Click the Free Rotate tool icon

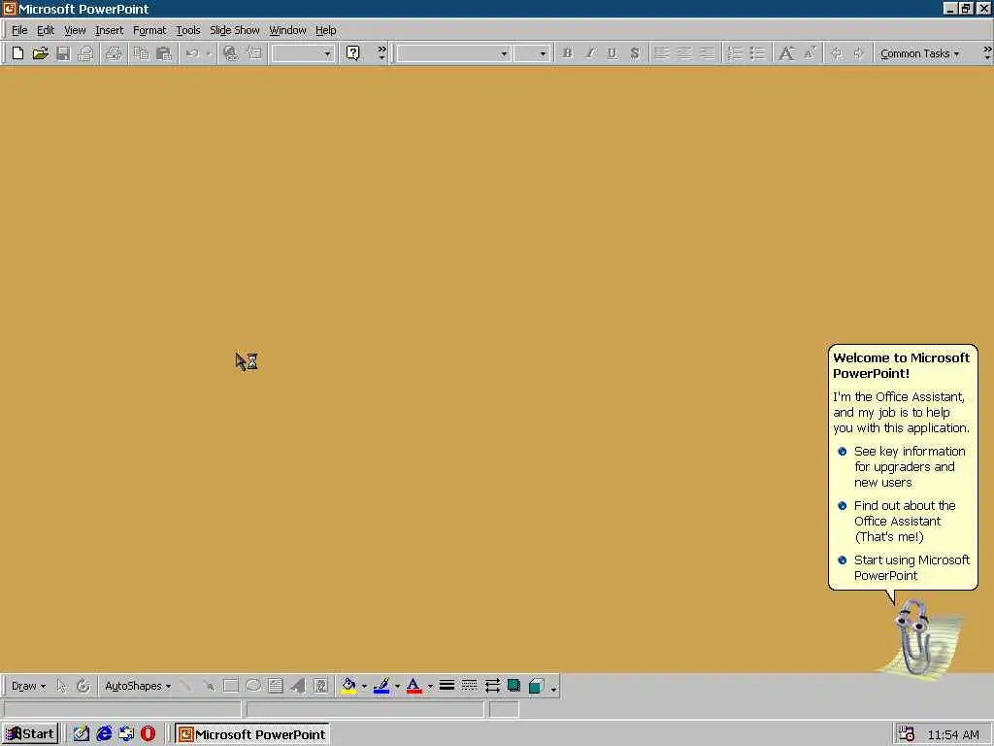point(83,686)
